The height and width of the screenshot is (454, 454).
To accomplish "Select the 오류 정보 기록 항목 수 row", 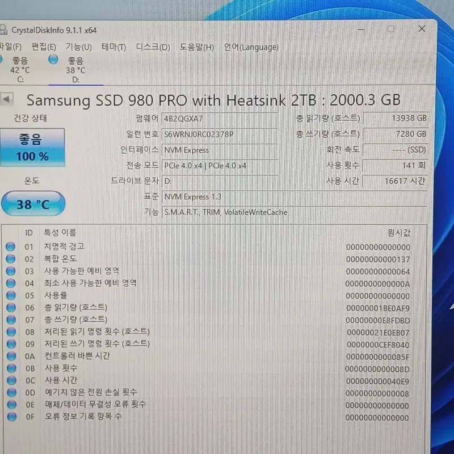I will 215,417.
